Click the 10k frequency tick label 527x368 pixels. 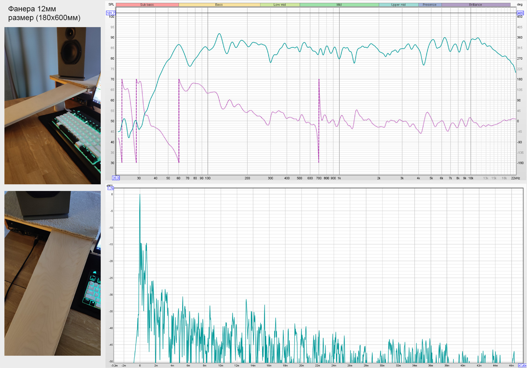pos(471,178)
